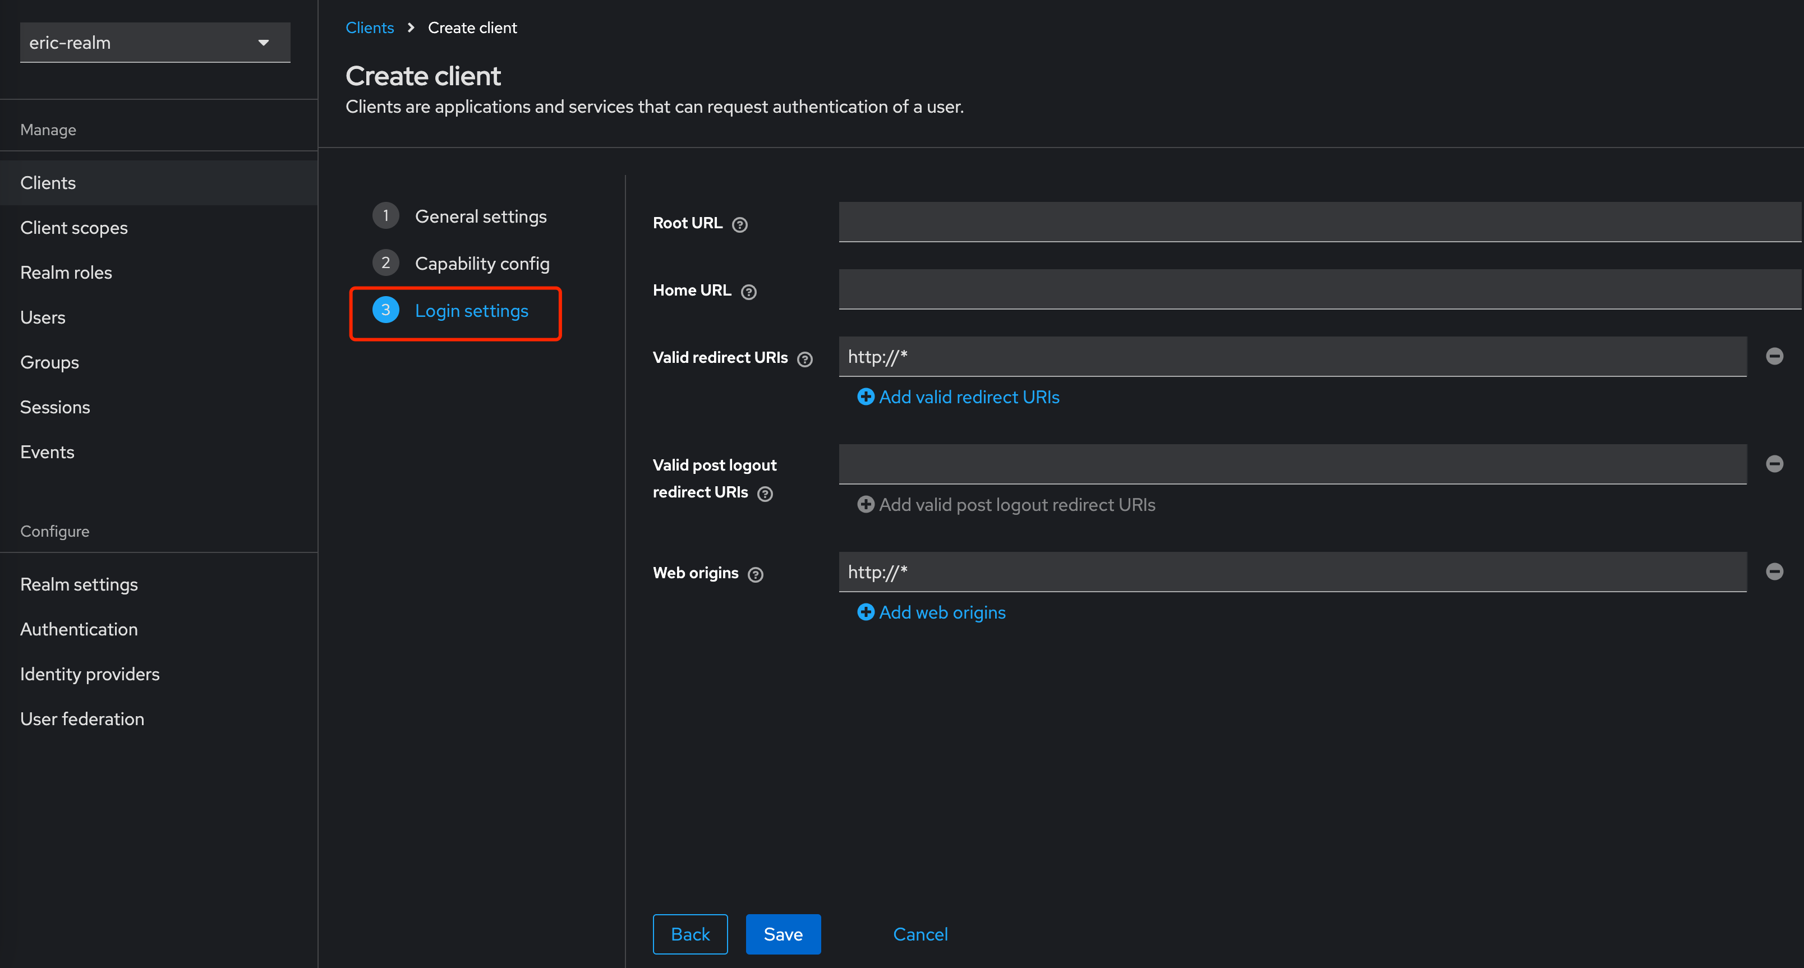This screenshot has width=1804, height=968.
Task: Open Sessions in the sidebar
Action: [159, 407]
